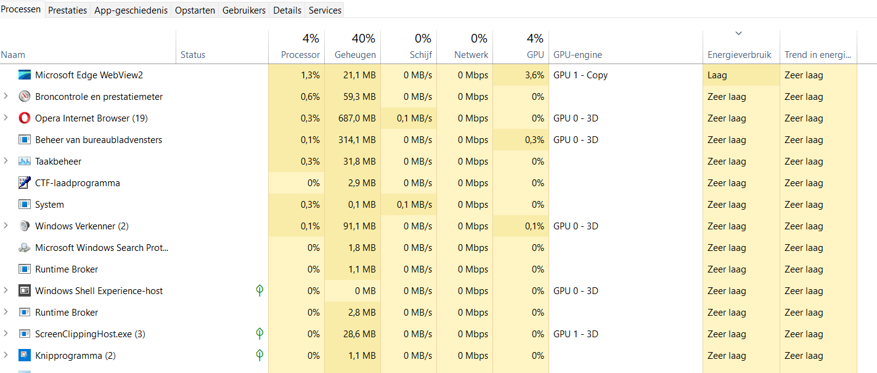The width and height of the screenshot is (877, 373).
Task: Click the 59,3 MB memory value
Action: (353, 97)
